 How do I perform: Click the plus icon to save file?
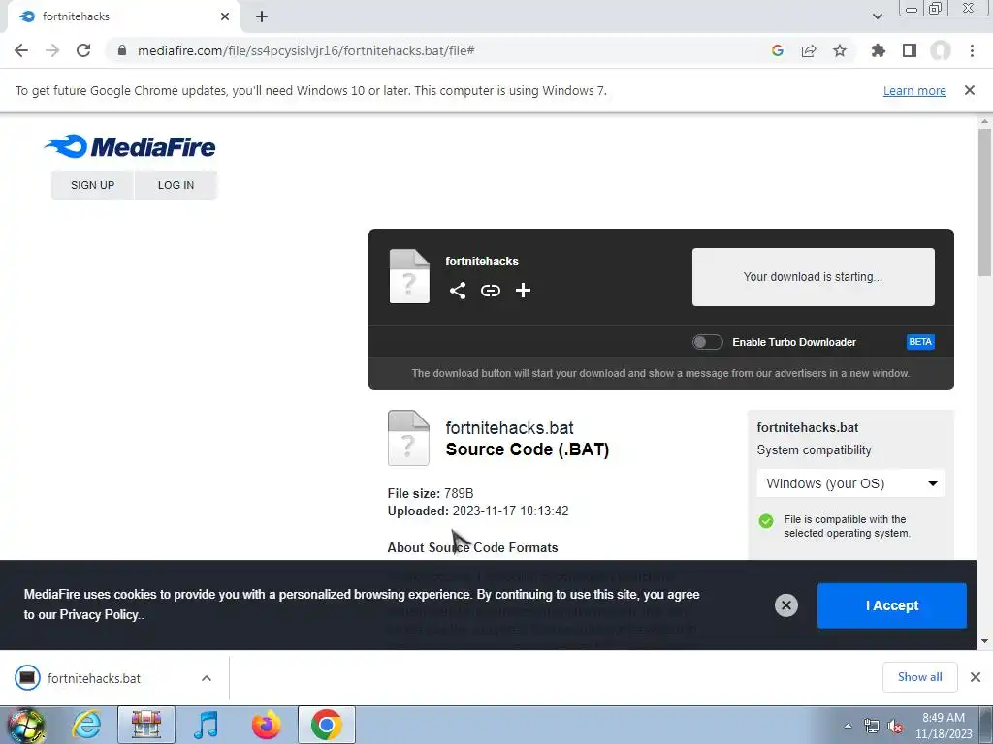pos(523,291)
